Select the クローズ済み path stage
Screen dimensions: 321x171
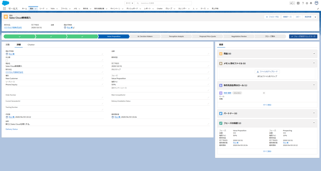270,36
